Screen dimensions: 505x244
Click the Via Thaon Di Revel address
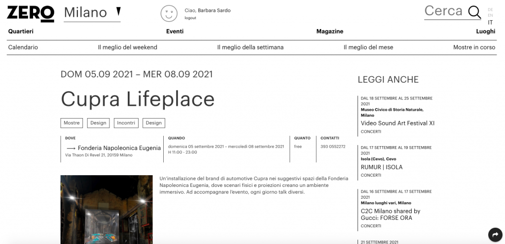tap(99, 155)
